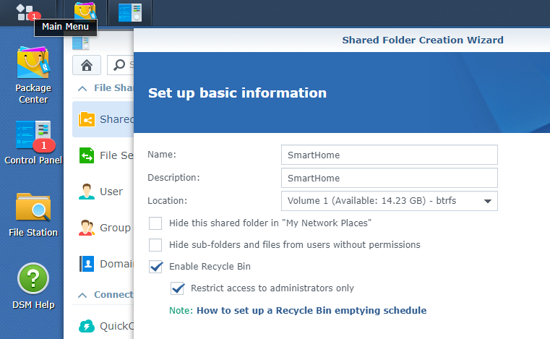Viewport: 550px width, 339px height.
Task: Open DSM Help desktop icon
Action: [33, 286]
